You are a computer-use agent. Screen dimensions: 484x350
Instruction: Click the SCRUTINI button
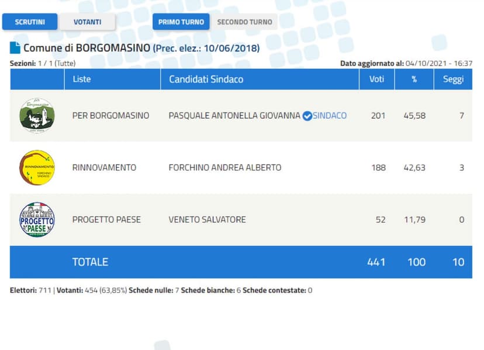[x=30, y=22]
